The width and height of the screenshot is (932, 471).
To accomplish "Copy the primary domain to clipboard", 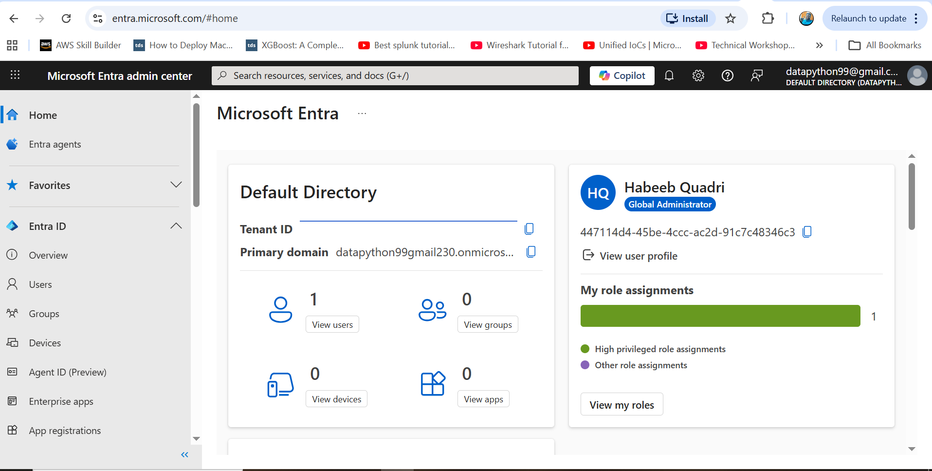I will click(531, 252).
